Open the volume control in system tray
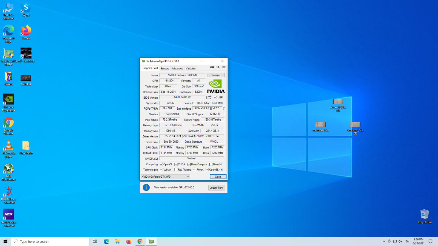The width and height of the screenshot is (438, 246). [400, 241]
